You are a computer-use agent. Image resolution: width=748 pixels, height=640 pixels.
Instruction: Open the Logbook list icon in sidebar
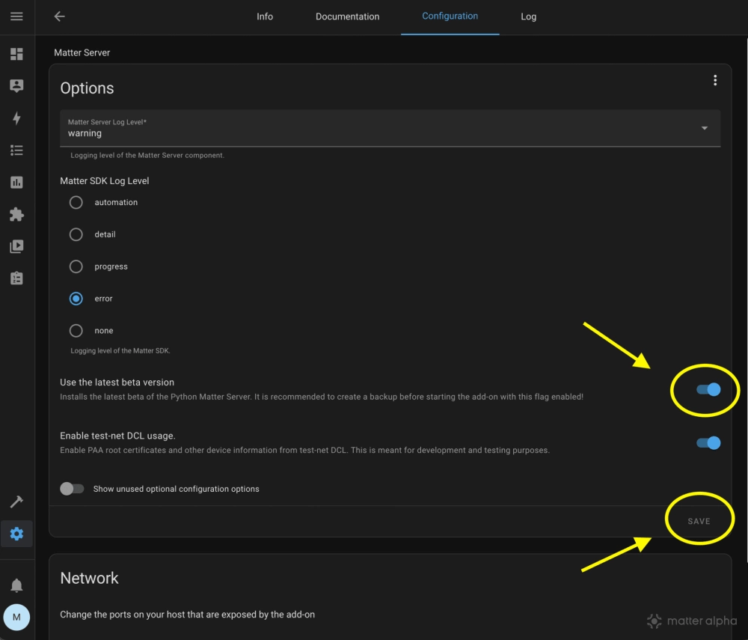[x=16, y=150]
